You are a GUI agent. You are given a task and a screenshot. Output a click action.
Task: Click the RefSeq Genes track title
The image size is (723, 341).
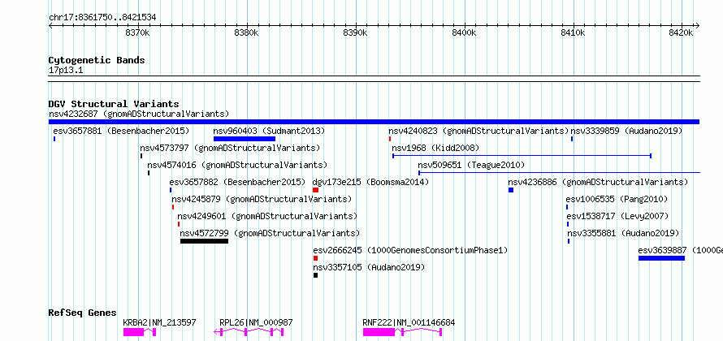coord(83,313)
